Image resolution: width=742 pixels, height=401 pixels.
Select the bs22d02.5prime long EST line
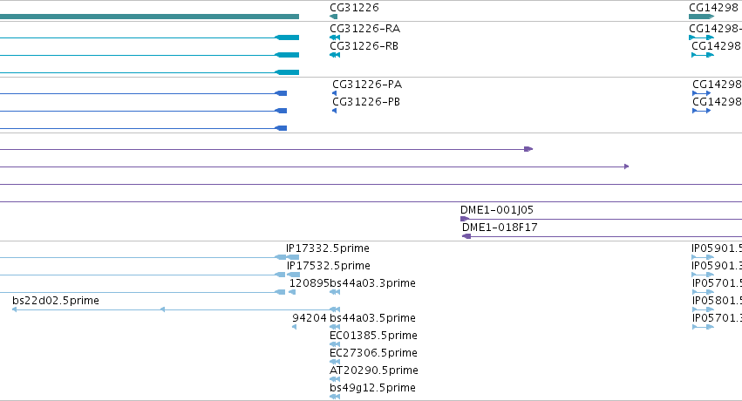[176, 309]
